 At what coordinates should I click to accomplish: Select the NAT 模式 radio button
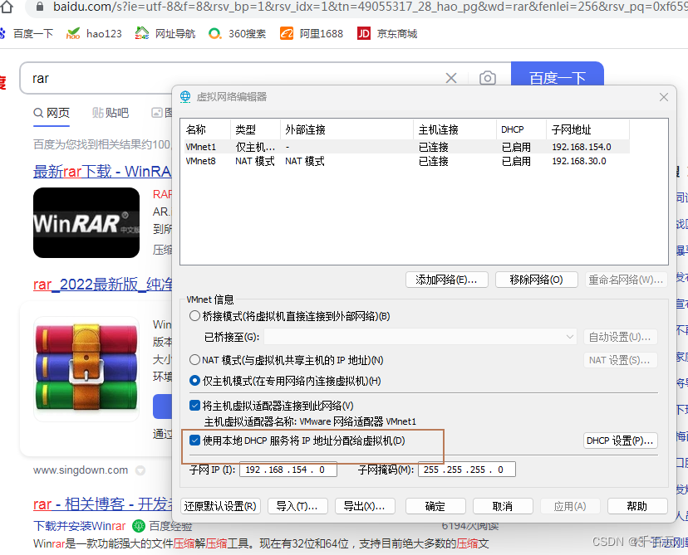pos(194,360)
